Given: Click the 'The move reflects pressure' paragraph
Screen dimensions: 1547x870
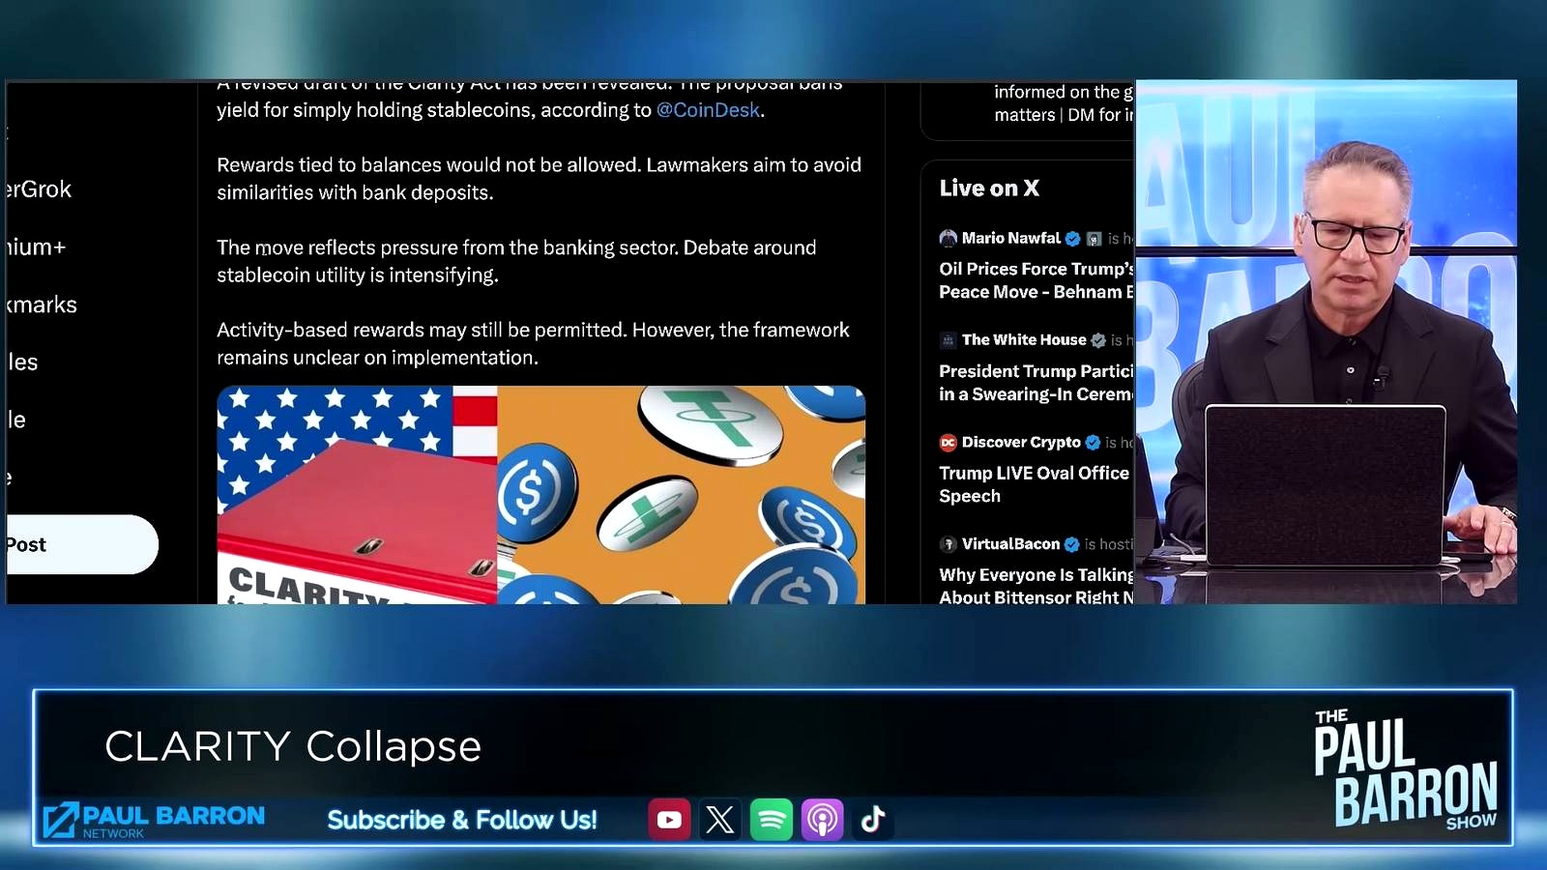Looking at the screenshot, I should [x=516, y=261].
